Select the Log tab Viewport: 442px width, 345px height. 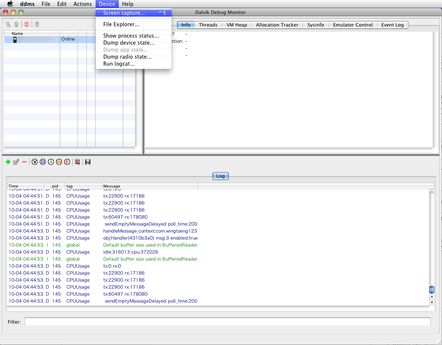coord(220,176)
